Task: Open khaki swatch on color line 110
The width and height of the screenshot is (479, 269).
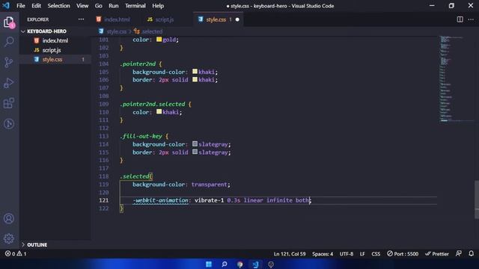Action: [159, 111]
